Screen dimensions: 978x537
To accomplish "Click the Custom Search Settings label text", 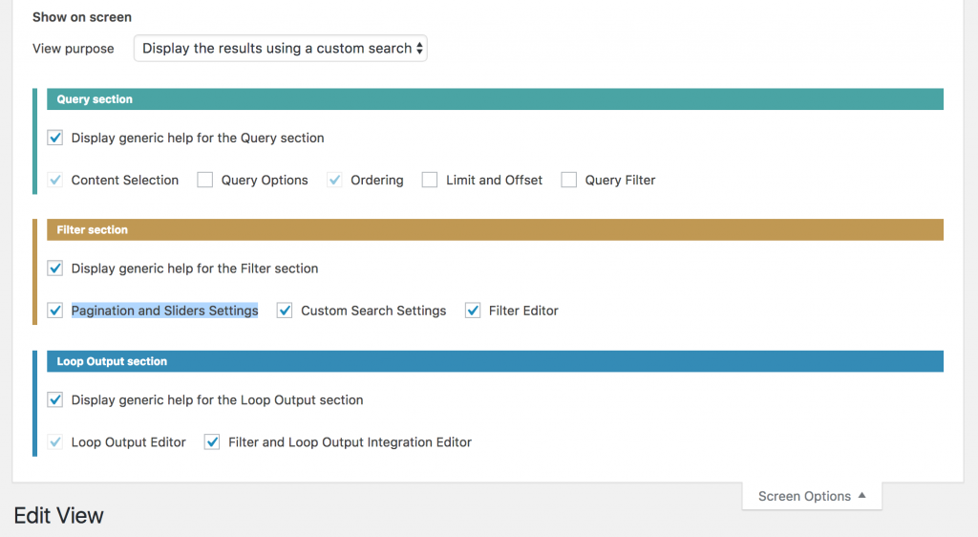I will click(373, 311).
